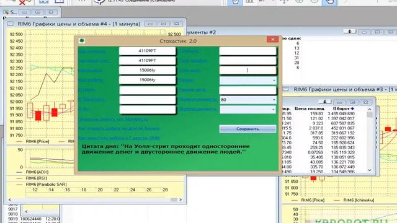Select table cell 1 397 042 017
This screenshot has height=223, width=397.
341,118
